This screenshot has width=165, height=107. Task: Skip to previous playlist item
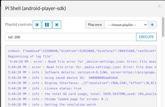[x=37, y=25]
